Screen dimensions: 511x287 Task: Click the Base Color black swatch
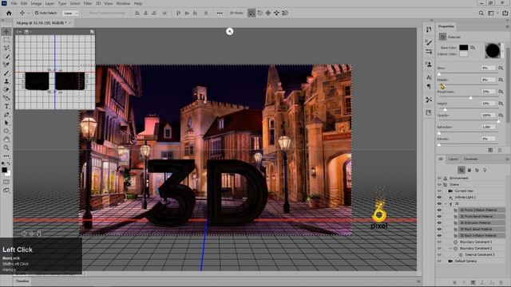click(463, 48)
